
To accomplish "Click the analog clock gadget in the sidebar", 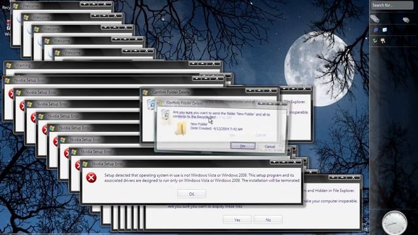I will [394, 223].
